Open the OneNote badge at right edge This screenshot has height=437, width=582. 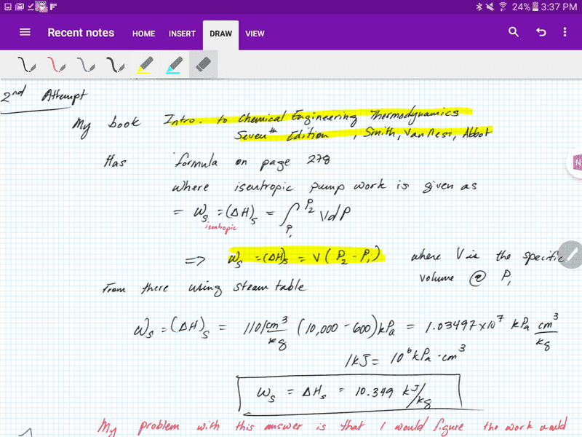pyautogui.click(x=575, y=162)
